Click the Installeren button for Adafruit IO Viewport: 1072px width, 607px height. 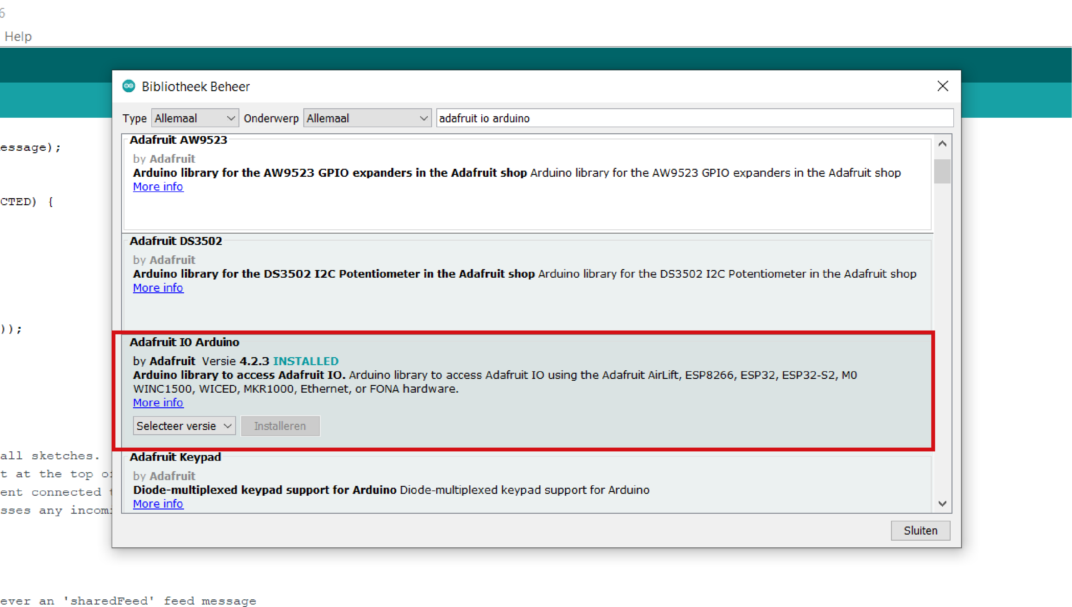pyautogui.click(x=280, y=426)
